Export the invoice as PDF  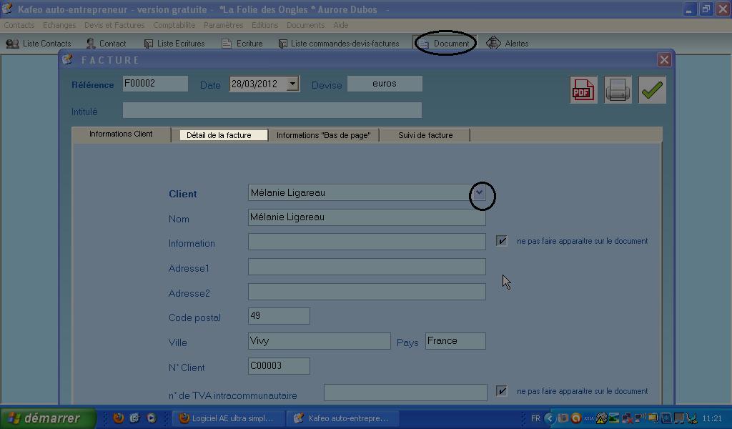pyautogui.click(x=583, y=90)
